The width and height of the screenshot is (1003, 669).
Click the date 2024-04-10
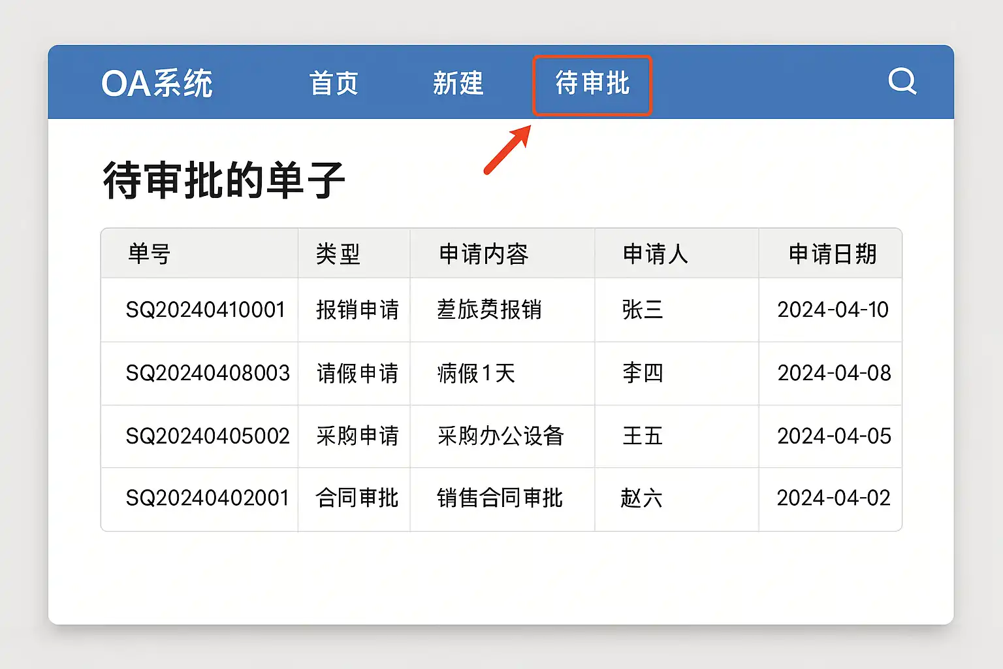pyautogui.click(x=833, y=310)
